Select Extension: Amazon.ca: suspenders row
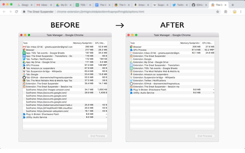The image size is (245, 153). [x=172, y=75]
